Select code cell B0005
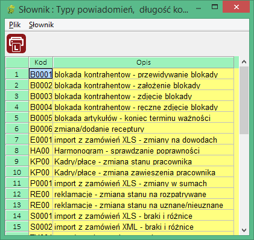 (x=41, y=118)
